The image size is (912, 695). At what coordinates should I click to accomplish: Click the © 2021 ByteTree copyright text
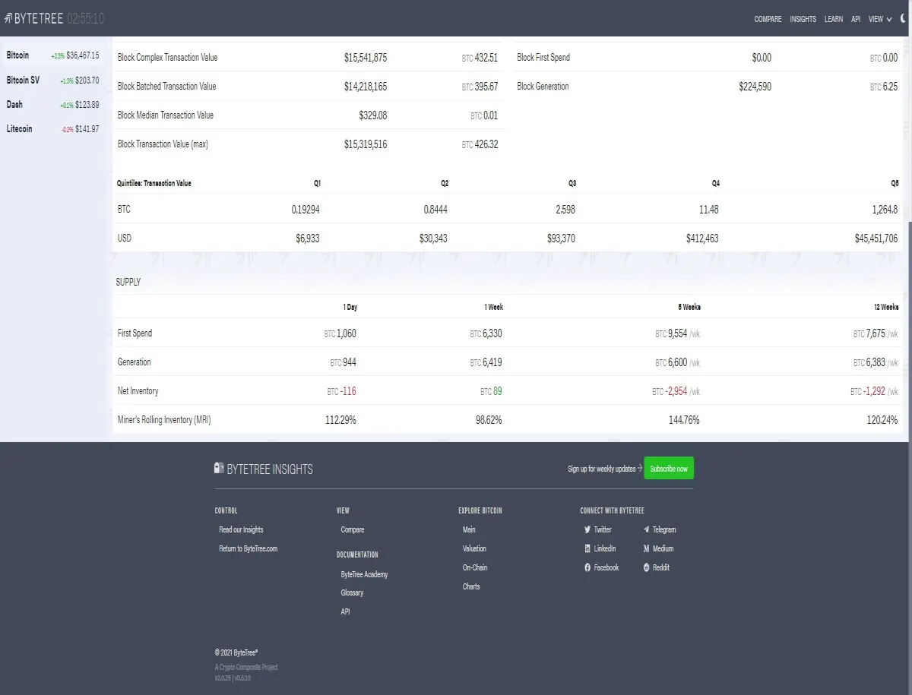[236, 652]
